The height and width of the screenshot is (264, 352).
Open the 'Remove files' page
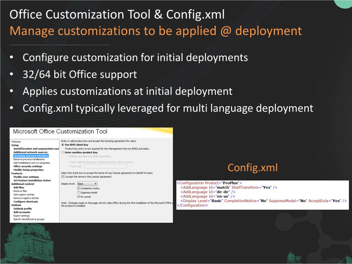(20, 191)
